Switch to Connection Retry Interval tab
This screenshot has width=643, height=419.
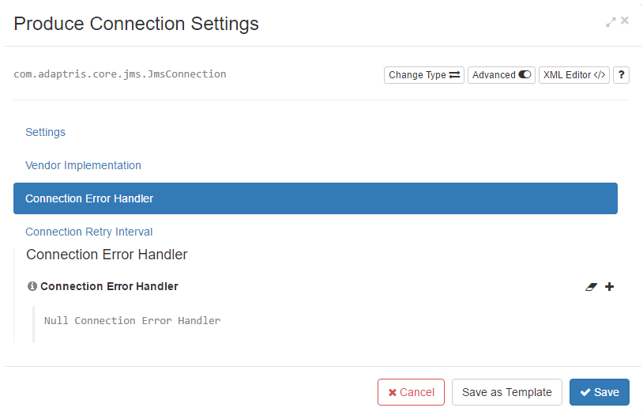(89, 232)
